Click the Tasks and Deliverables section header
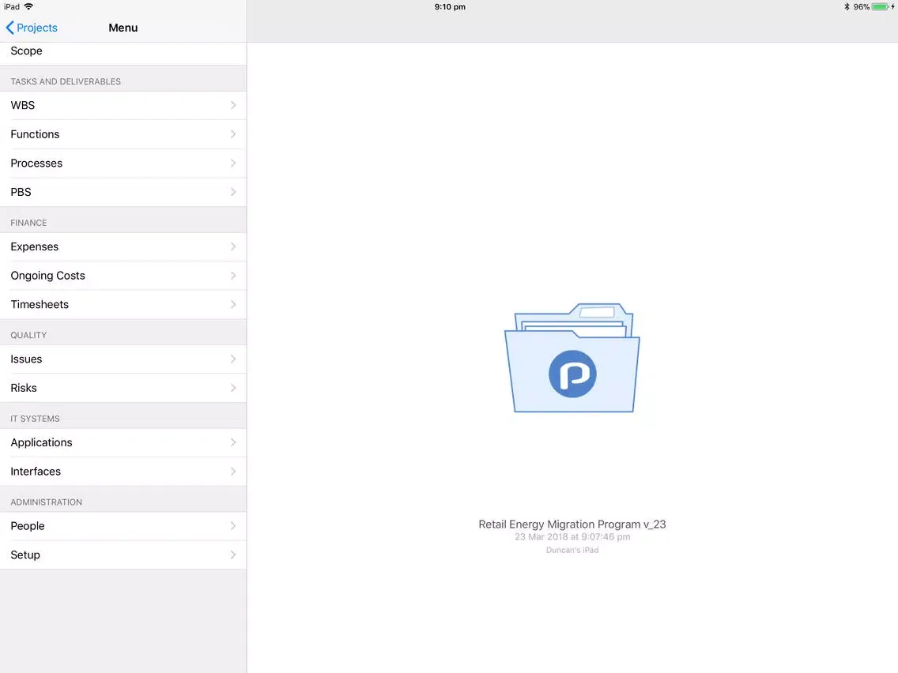Image resolution: width=898 pixels, height=673 pixels. click(x=66, y=81)
